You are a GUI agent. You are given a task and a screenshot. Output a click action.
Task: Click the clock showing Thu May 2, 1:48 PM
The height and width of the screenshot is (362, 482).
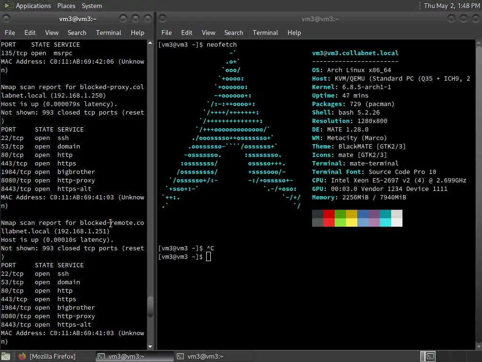click(x=451, y=6)
